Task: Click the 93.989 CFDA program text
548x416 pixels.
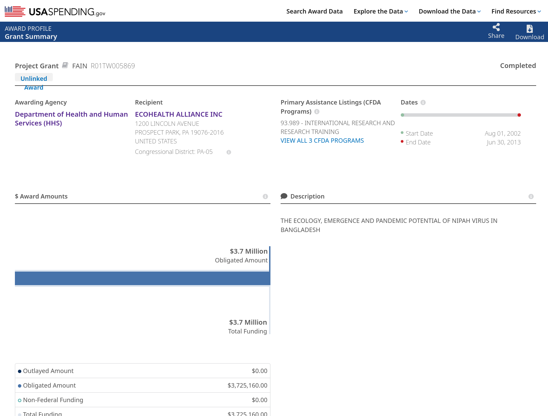Action: (337, 128)
